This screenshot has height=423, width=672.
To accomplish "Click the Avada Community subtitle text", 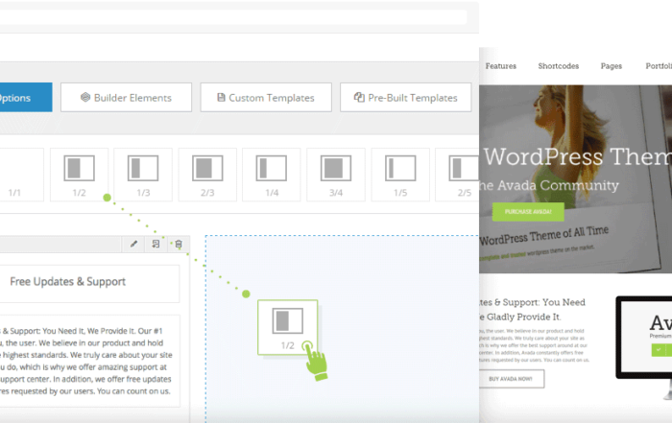I will click(549, 186).
